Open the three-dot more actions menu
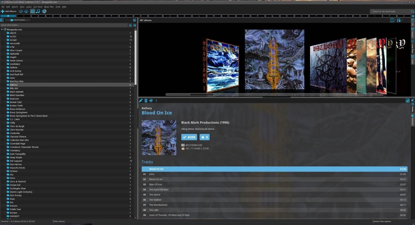Image resolution: width=415 pixels, height=225 pixels. click(x=156, y=101)
